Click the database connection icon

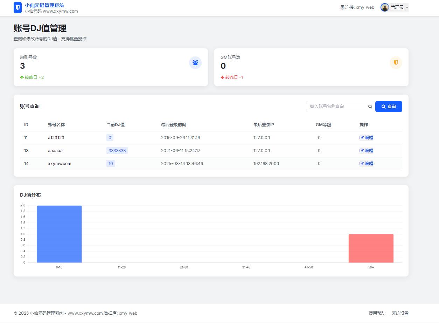[342, 7]
